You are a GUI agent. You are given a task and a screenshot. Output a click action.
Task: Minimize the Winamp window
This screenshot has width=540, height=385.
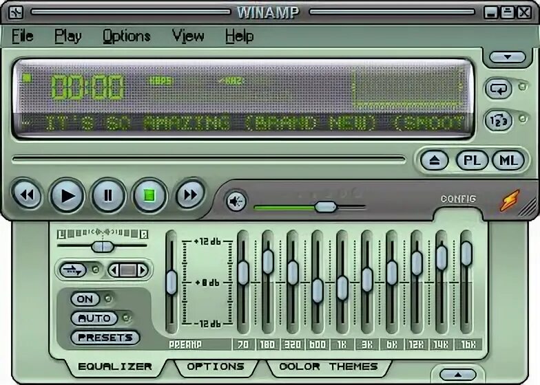point(490,12)
